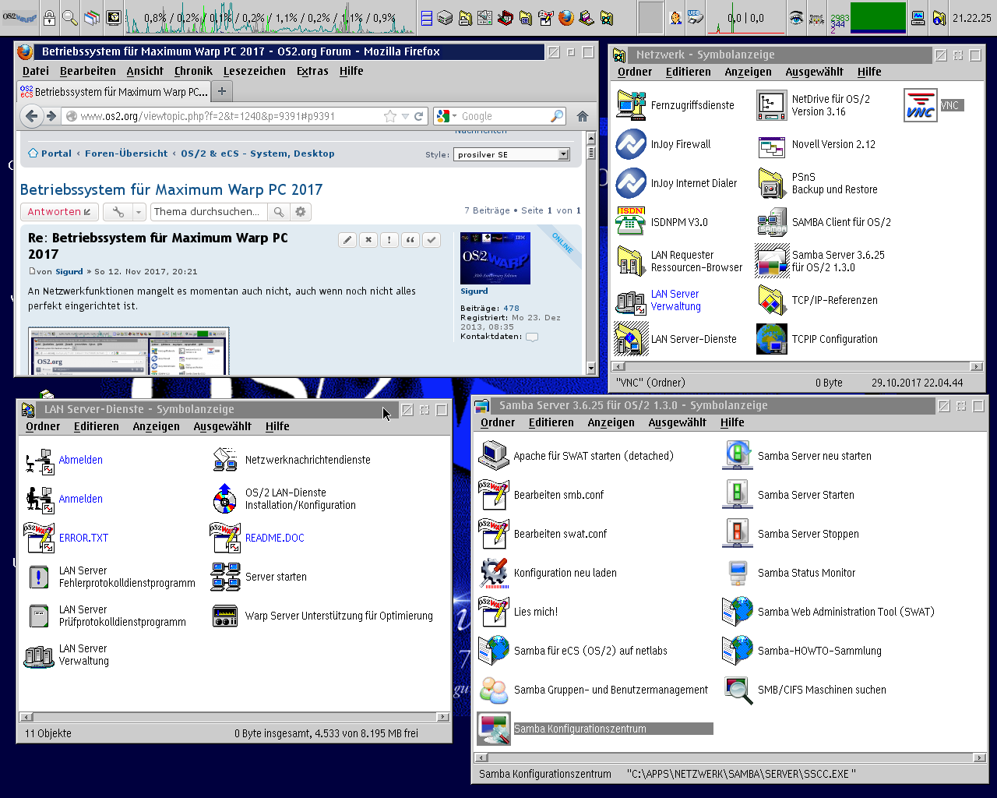997x798 pixels.
Task: Open the Google search engine dropdown
Action: tap(446, 116)
